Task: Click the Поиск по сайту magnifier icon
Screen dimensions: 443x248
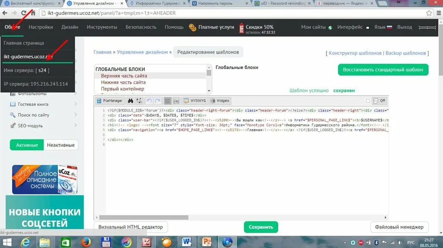Action: click(13, 115)
